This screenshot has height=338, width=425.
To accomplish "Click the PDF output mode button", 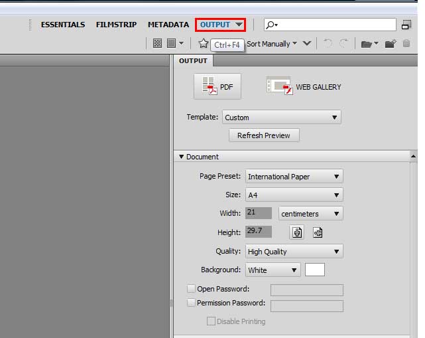I will [x=217, y=86].
